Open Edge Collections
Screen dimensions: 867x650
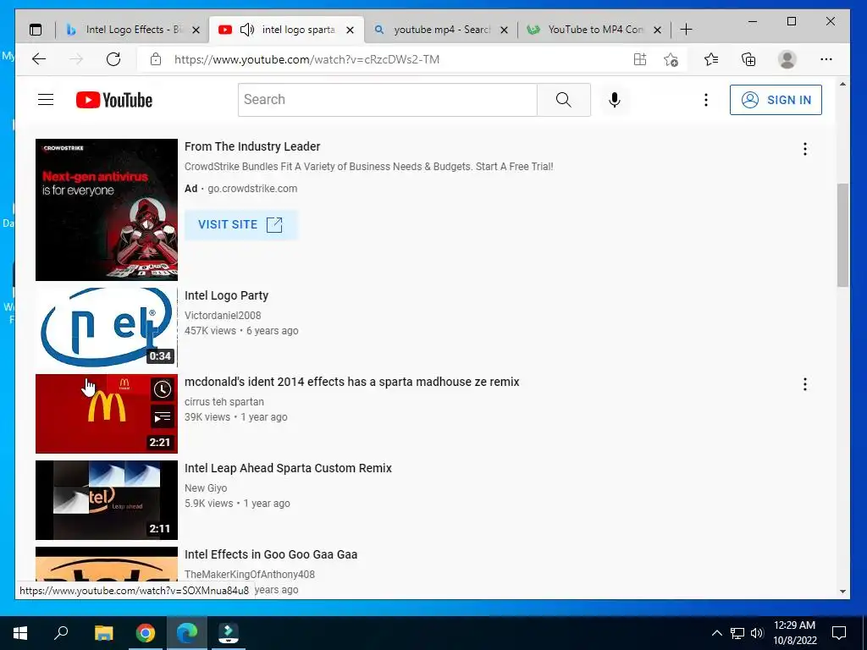(x=748, y=59)
